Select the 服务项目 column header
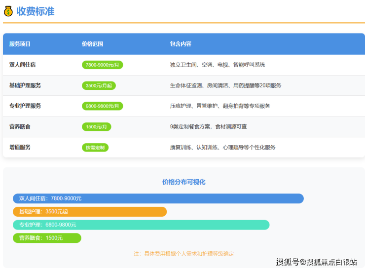The height and width of the screenshot is (270, 365). point(20,44)
